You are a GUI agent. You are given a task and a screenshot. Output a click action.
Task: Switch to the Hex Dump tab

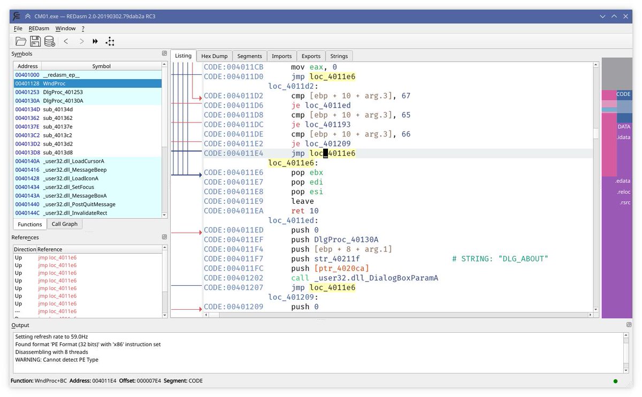[x=214, y=56]
